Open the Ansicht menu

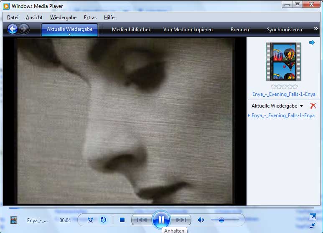[x=34, y=18]
